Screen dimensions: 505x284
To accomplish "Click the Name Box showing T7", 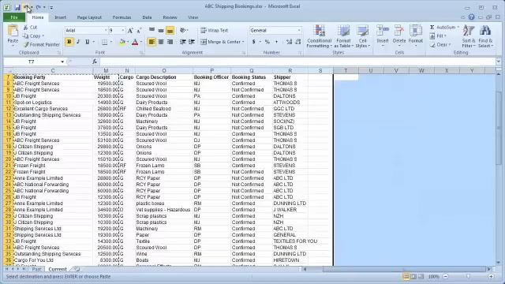I will [32, 62].
